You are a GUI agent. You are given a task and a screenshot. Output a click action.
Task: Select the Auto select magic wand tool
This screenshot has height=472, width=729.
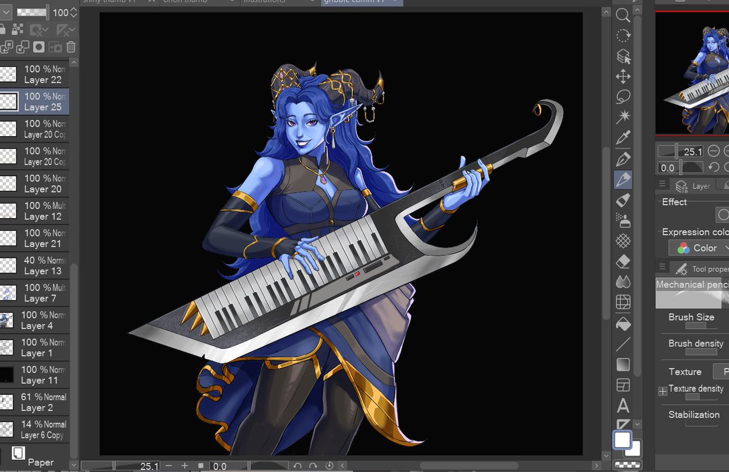[623, 117]
